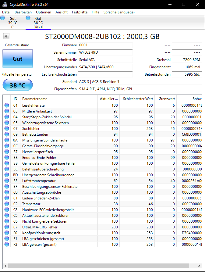The width and height of the screenshot is (205, 272).
Task: Click status icon for LBA geschrieben (gesamt)
Action: (7, 238)
